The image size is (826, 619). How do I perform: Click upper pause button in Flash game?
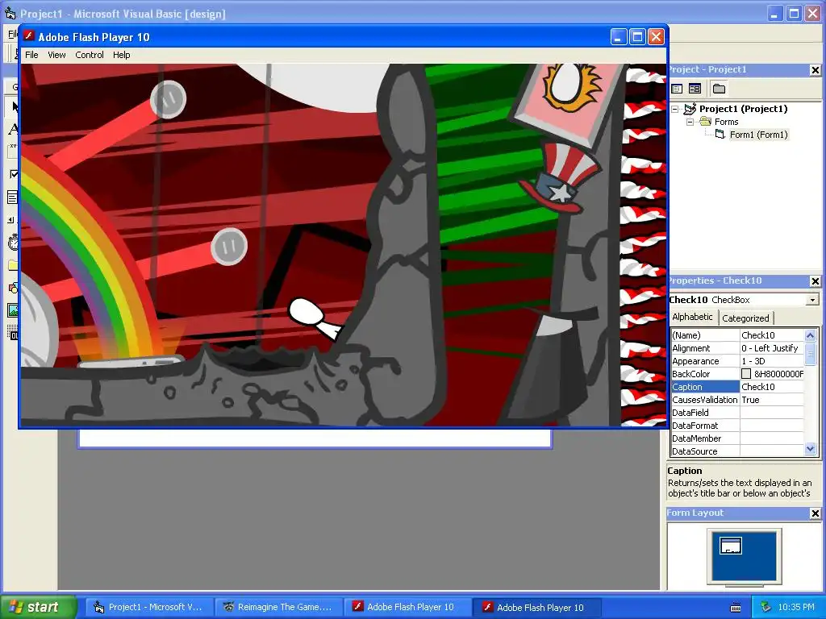(168, 99)
